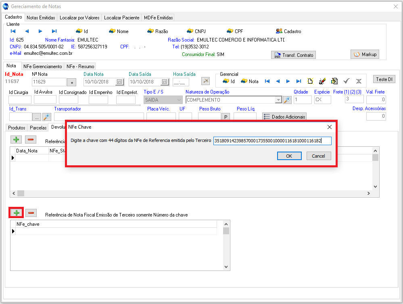403x304 pixels.
Task: Click the Transportador search magnifier icon
Action: tap(47, 117)
